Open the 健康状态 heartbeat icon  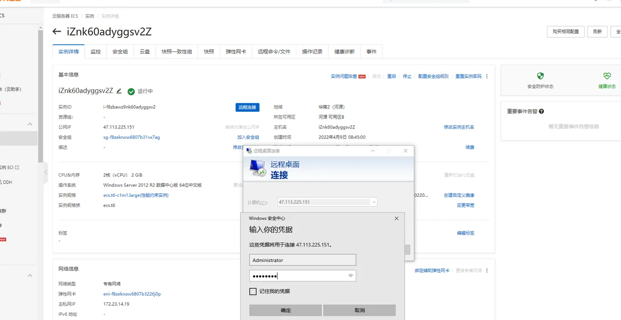pyautogui.click(x=607, y=76)
